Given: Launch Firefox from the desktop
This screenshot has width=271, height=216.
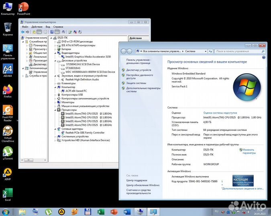Looking at the screenshot, I should (8, 91).
